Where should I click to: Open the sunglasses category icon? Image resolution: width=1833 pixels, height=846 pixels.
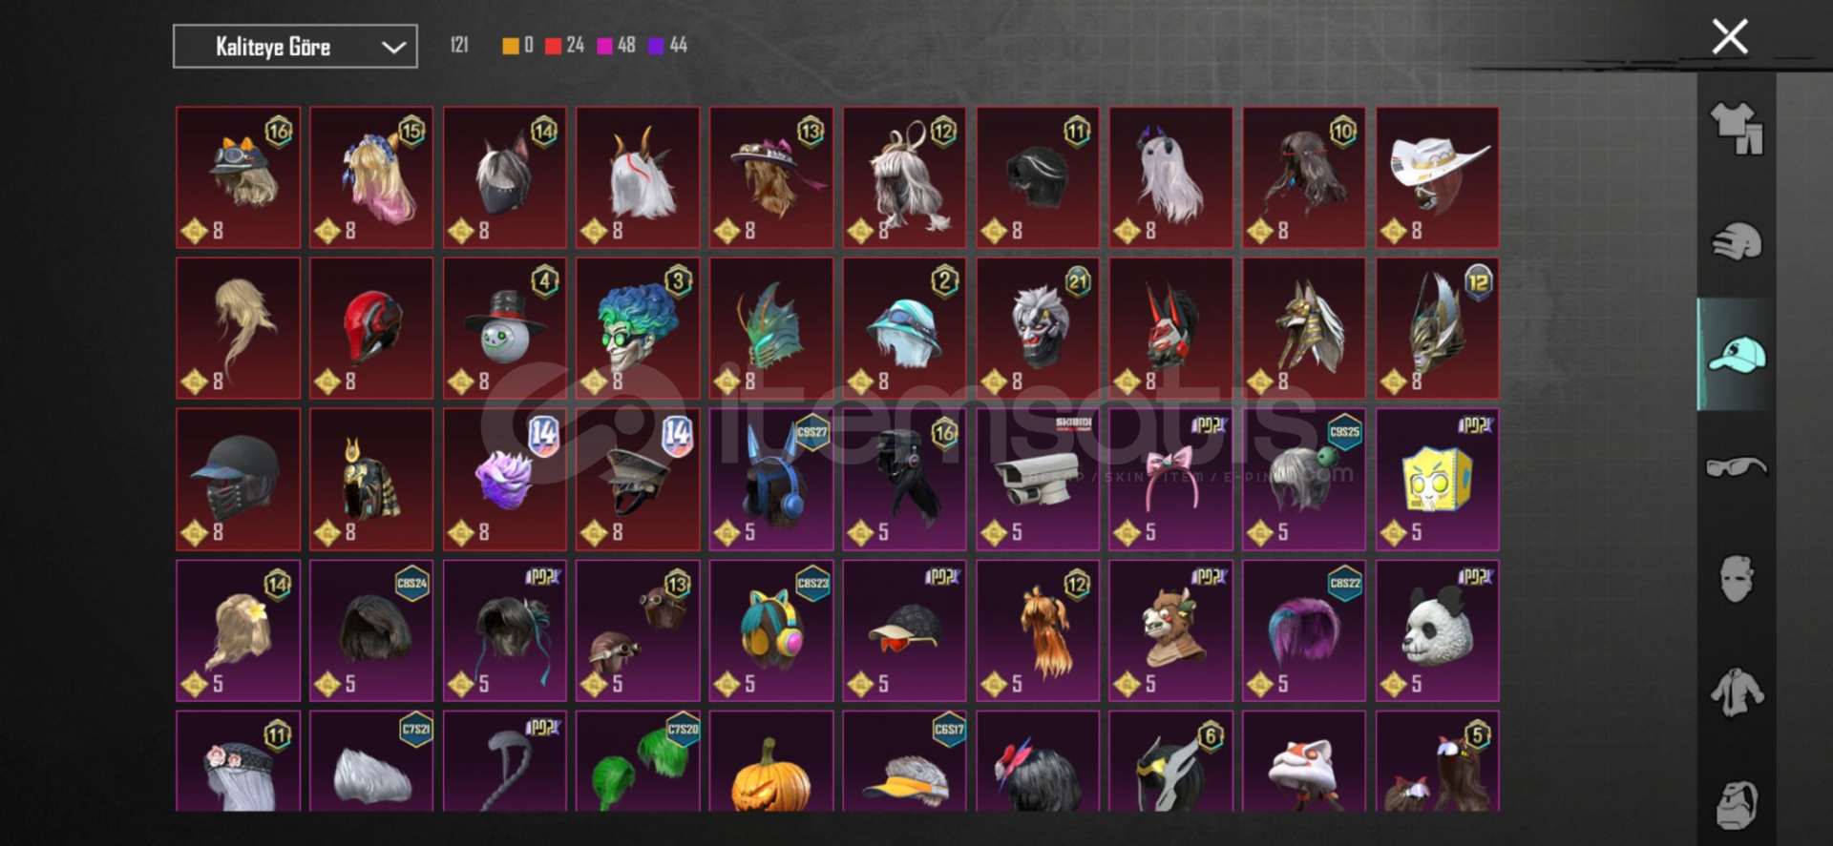point(1737,467)
